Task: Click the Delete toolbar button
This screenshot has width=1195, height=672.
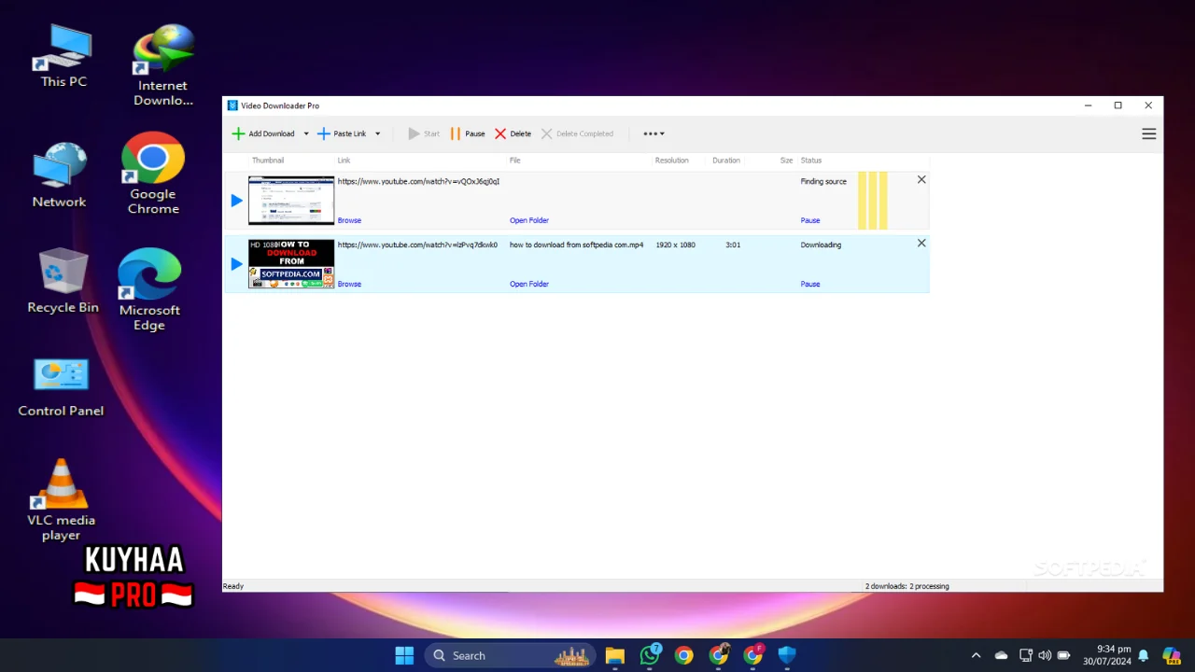Action: pos(513,133)
